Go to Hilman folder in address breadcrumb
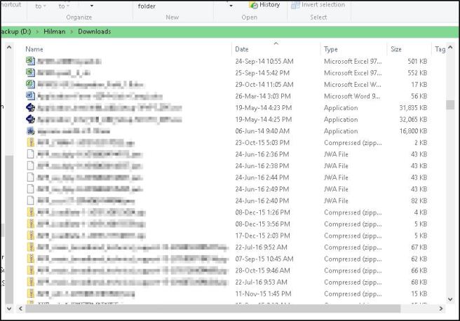Viewport: 460px width, 321px height. [56, 32]
